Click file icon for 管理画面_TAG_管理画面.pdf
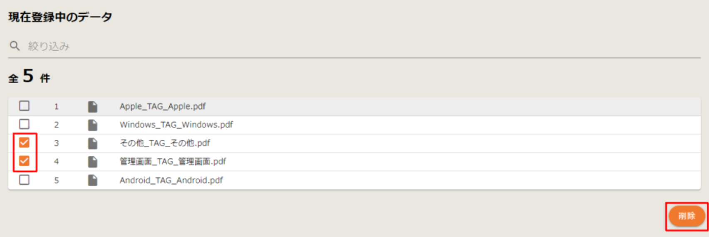 coord(92,162)
